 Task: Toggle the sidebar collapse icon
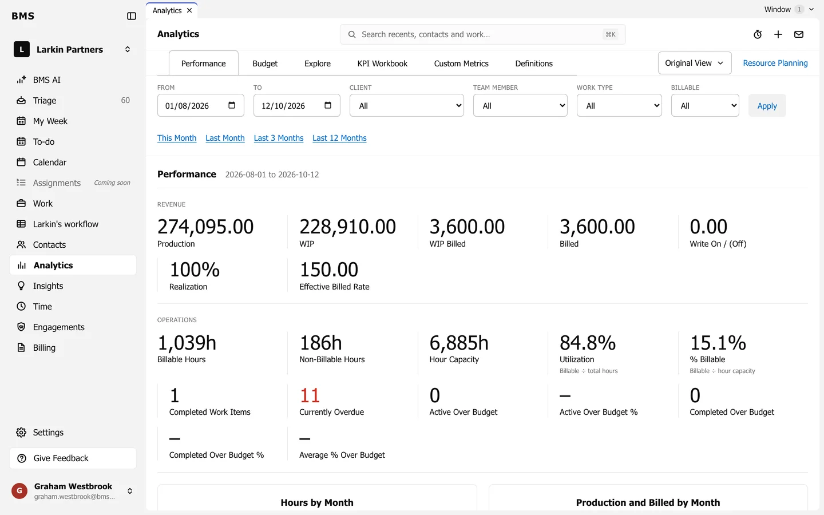[x=132, y=16]
